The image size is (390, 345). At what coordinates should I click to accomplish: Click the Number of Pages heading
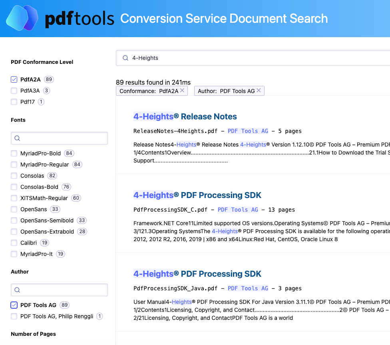pyautogui.click(x=33, y=334)
